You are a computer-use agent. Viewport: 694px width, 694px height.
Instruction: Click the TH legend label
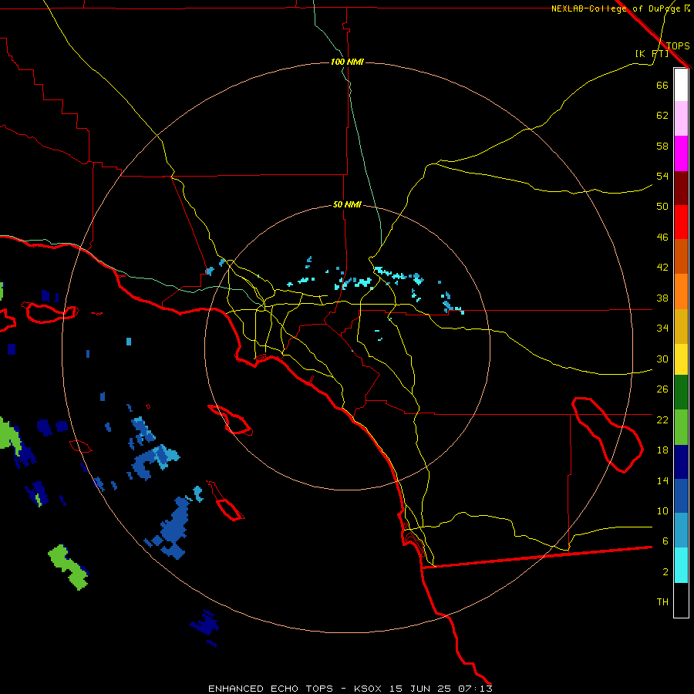[662, 602]
